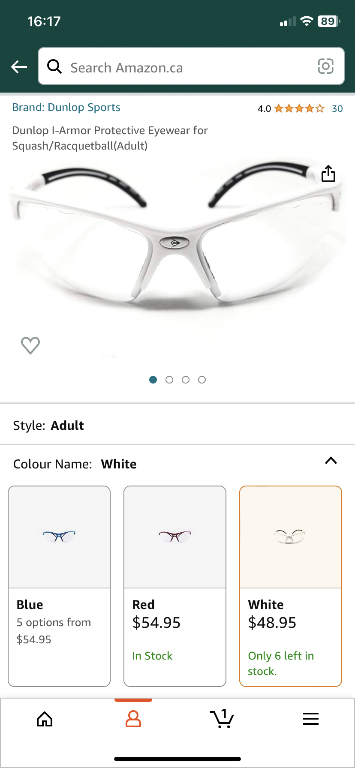Open the hamburger menu

[311, 719]
